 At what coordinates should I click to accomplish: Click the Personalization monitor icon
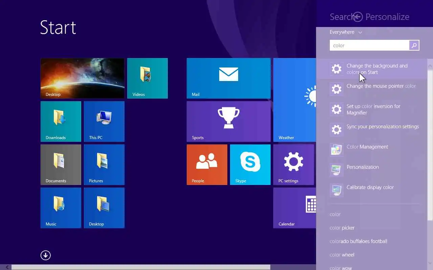point(337,170)
